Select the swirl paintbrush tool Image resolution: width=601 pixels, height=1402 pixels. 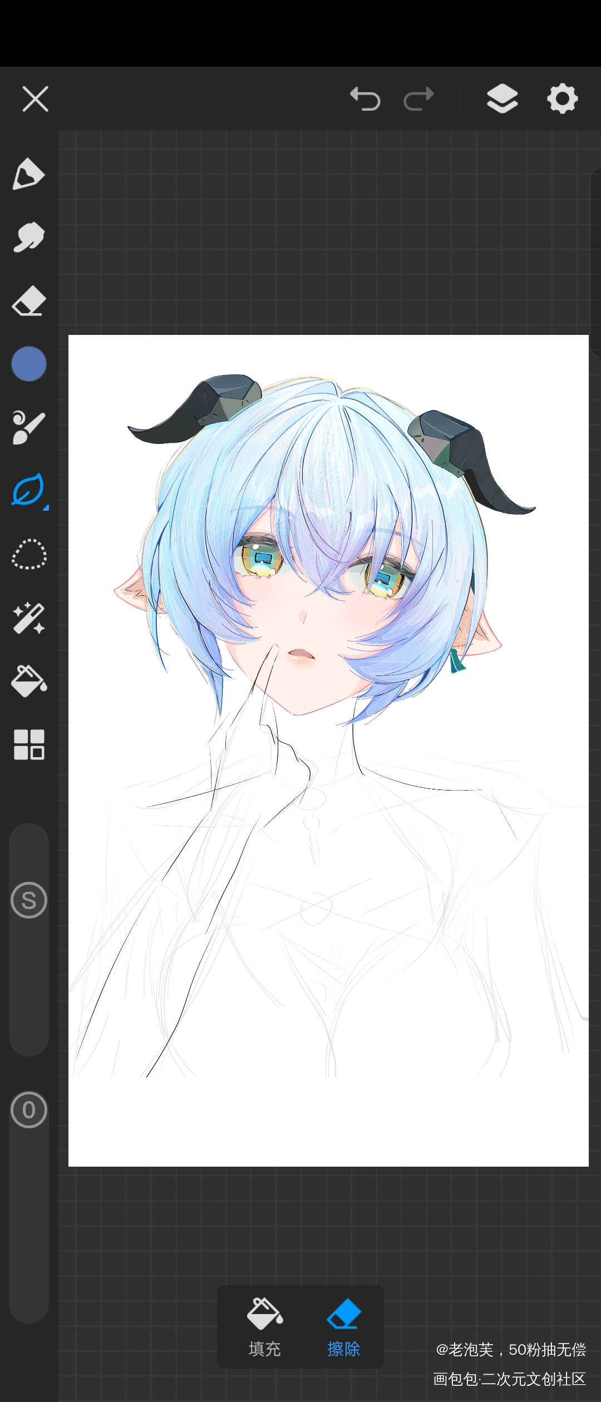coord(28,427)
